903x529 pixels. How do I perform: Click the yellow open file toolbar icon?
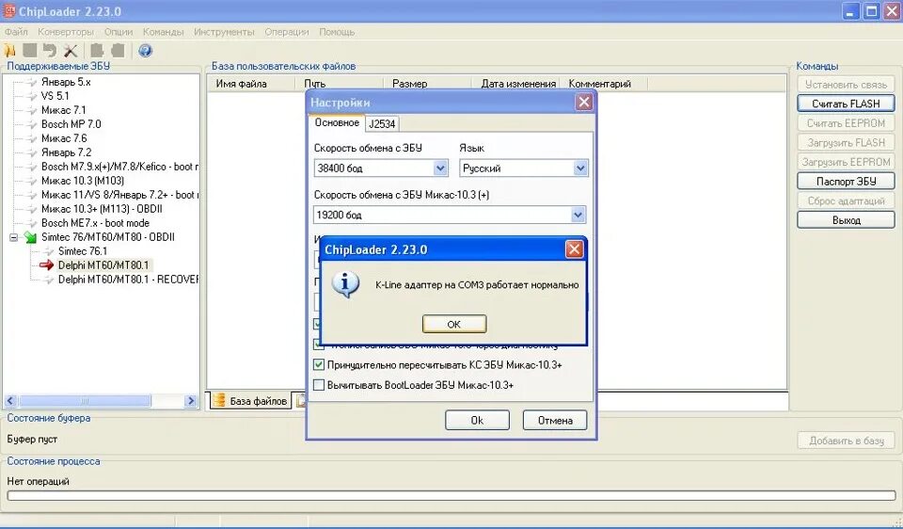(9, 51)
